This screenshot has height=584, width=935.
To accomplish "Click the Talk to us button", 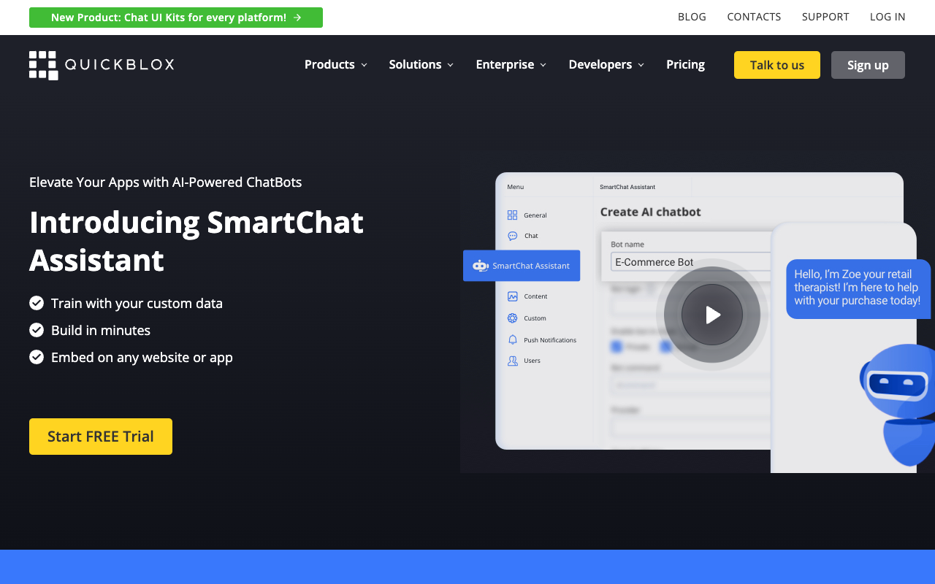I will 777,65.
